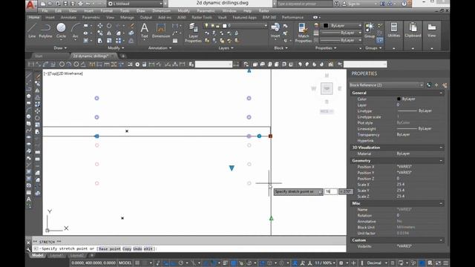Close the command line window
Image resolution: width=475 pixels, height=267 pixels.
28,243
